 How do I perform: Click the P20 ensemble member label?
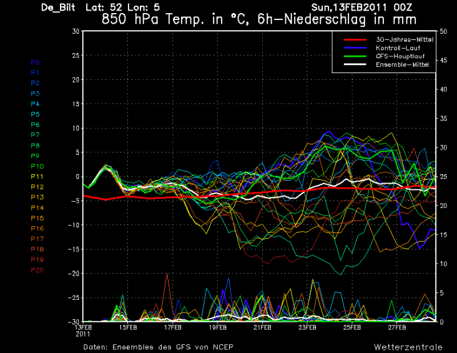pos(37,270)
